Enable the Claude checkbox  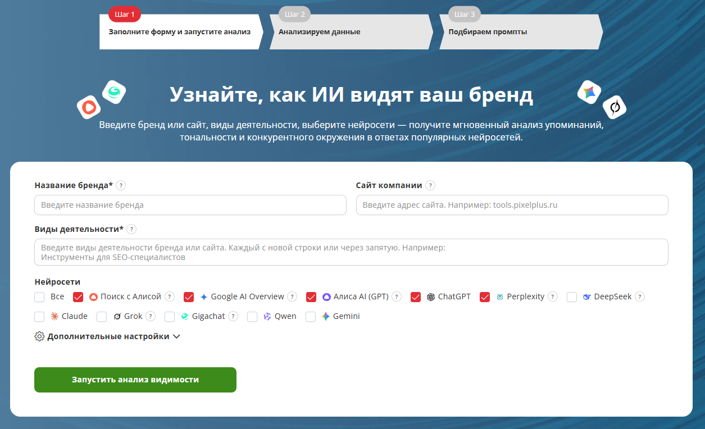[39, 316]
